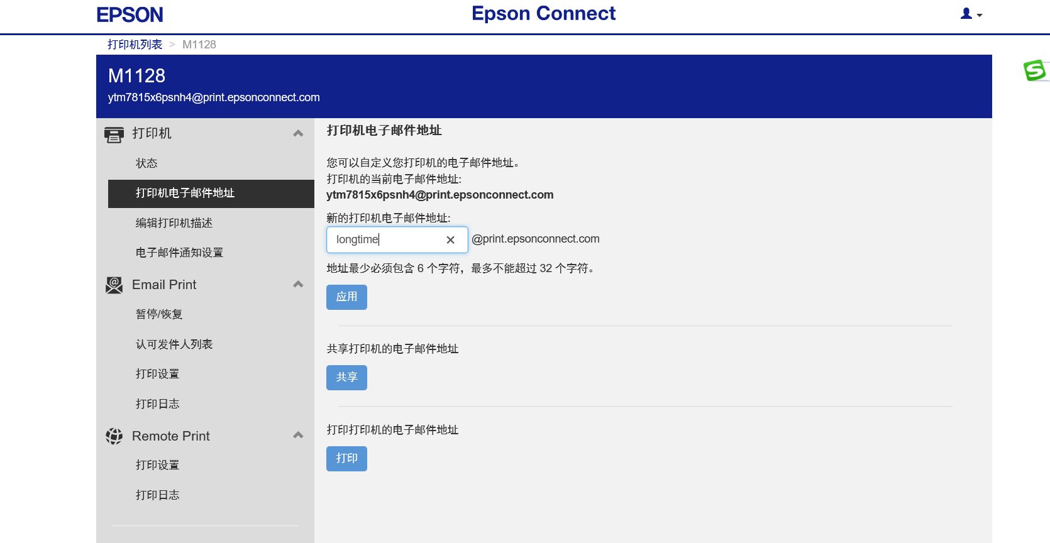
Task: Go to 打印机列表 breadcrumb link
Action: point(135,45)
